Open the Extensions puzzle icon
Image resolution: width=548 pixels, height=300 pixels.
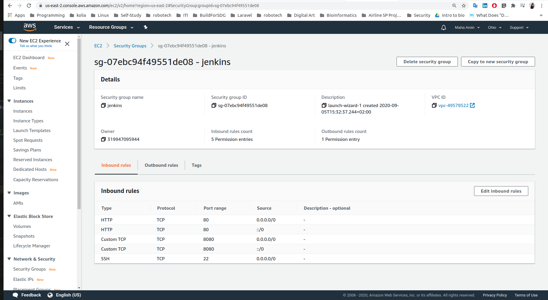[x=513, y=6]
